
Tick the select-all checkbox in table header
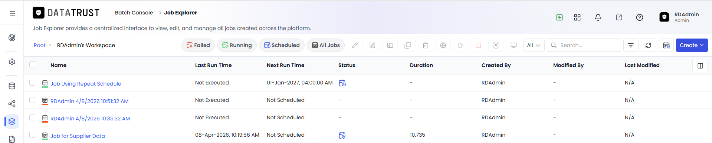[x=32, y=64]
